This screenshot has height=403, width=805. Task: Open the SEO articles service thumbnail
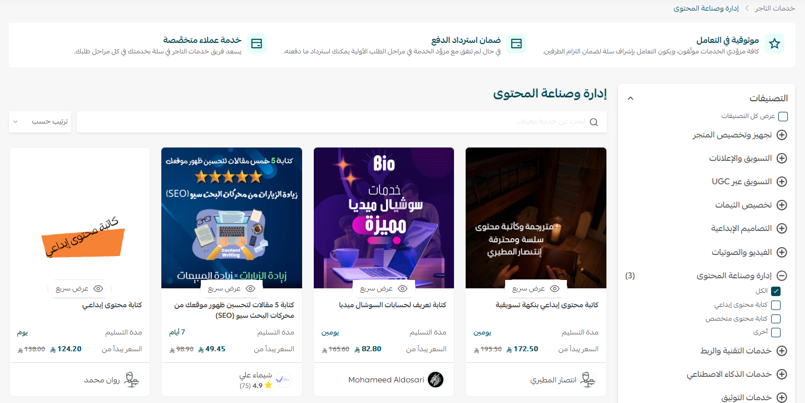click(231, 218)
